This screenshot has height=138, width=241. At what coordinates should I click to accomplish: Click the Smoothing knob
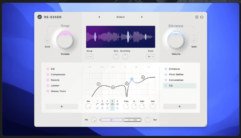click(x=125, y=56)
